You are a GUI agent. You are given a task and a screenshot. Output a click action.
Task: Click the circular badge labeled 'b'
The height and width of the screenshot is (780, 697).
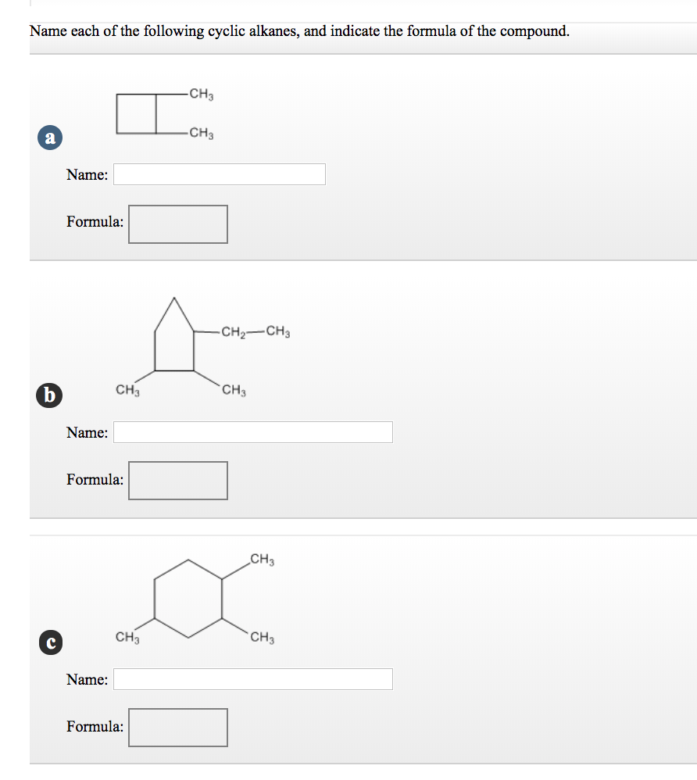(x=49, y=395)
